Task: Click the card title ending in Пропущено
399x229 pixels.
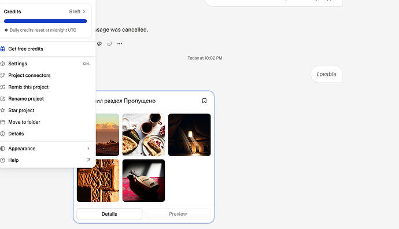Action: 125,101
